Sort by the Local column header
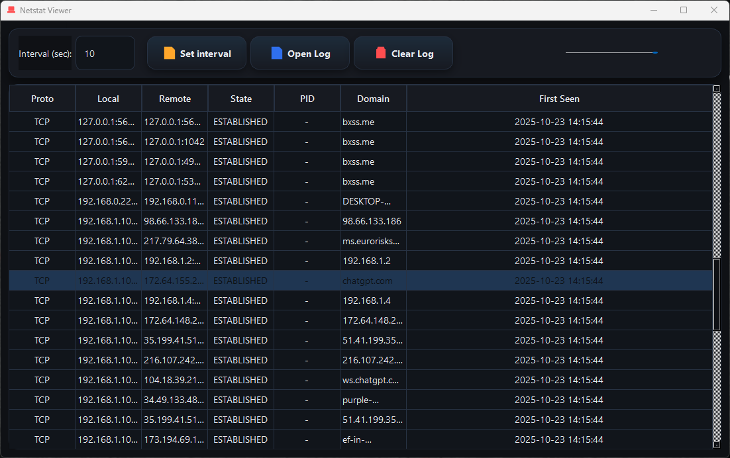 pyautogui.click(x=108, y=99)
